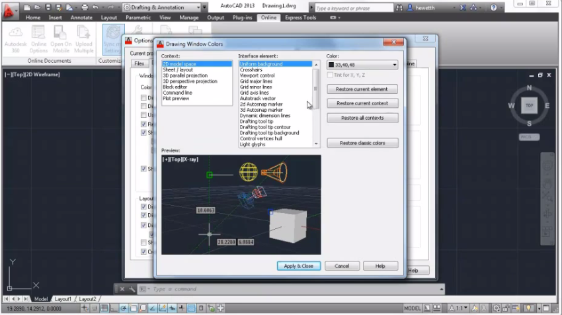Click the Plot printer icon in Quick Access

point(85,7)
